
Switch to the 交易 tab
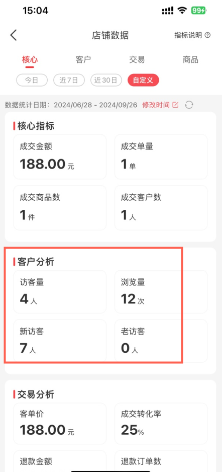click(137, 59)
